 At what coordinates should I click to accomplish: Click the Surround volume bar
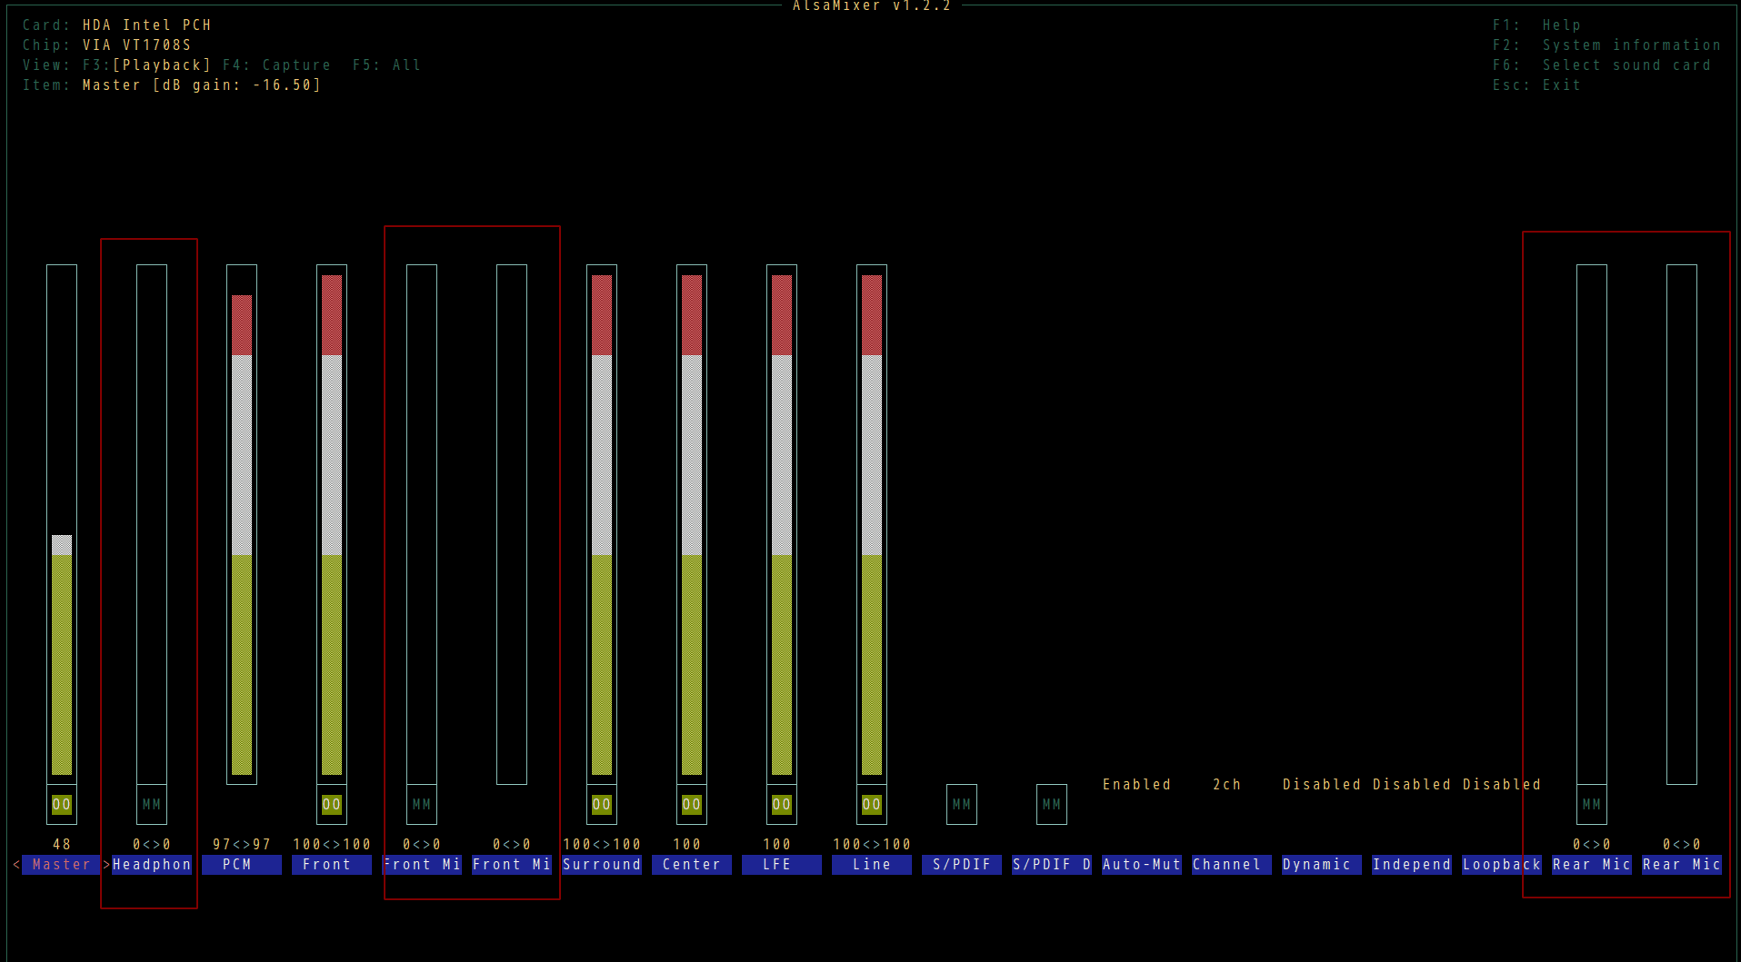point(602,524)
